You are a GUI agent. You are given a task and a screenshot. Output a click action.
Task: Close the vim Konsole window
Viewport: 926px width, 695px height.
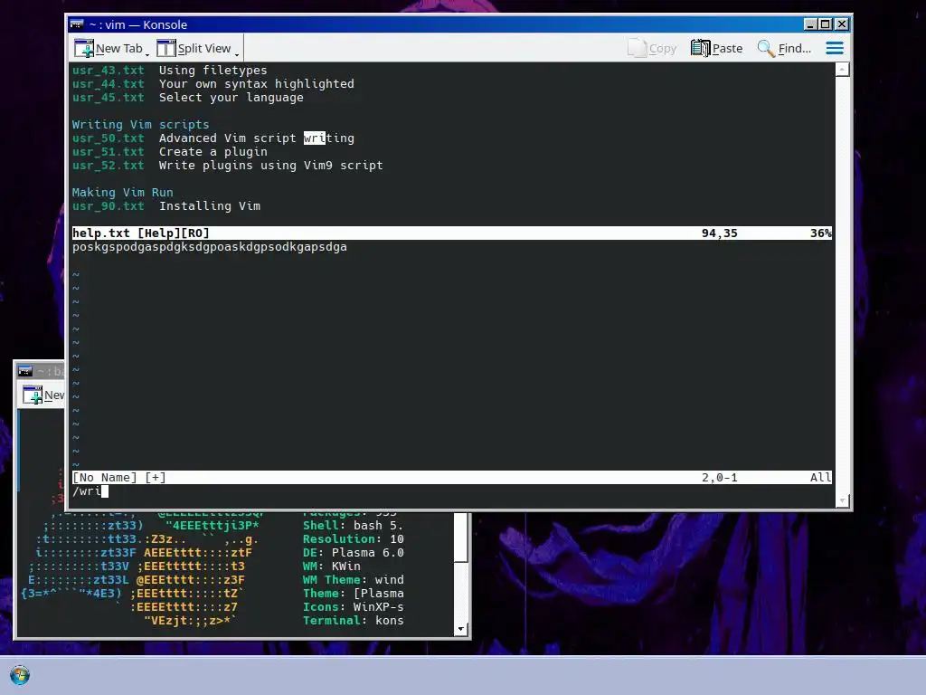click(x=842, y=24)
